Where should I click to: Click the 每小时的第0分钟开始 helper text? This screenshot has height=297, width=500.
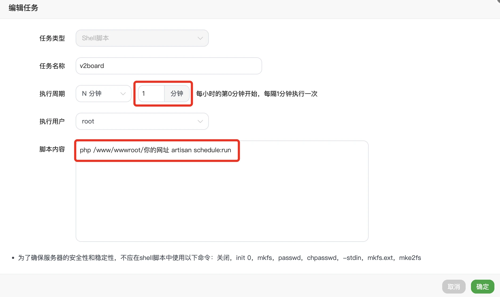click(256, 94)
